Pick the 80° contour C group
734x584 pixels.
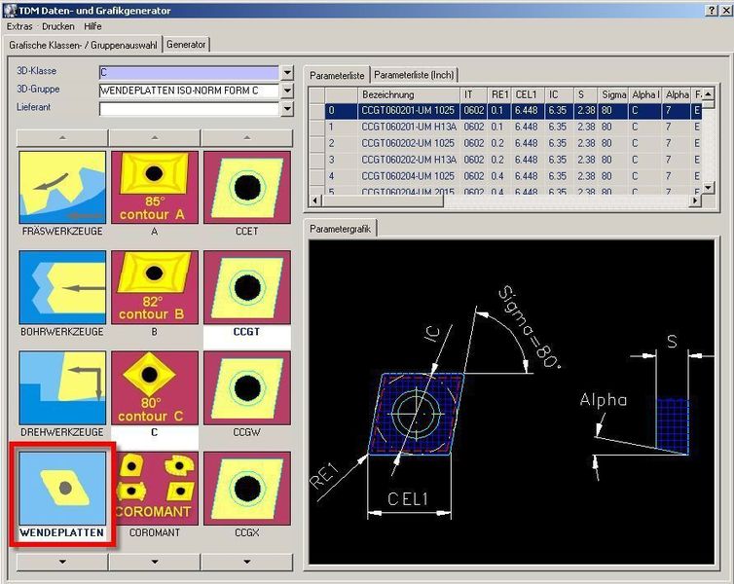click(x=154, y=388)
